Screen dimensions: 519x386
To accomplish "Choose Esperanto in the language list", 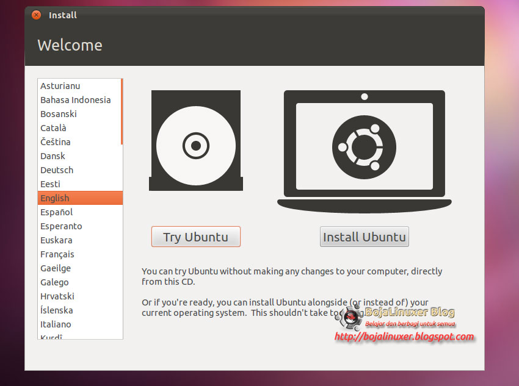I will [x=80, y=226].
